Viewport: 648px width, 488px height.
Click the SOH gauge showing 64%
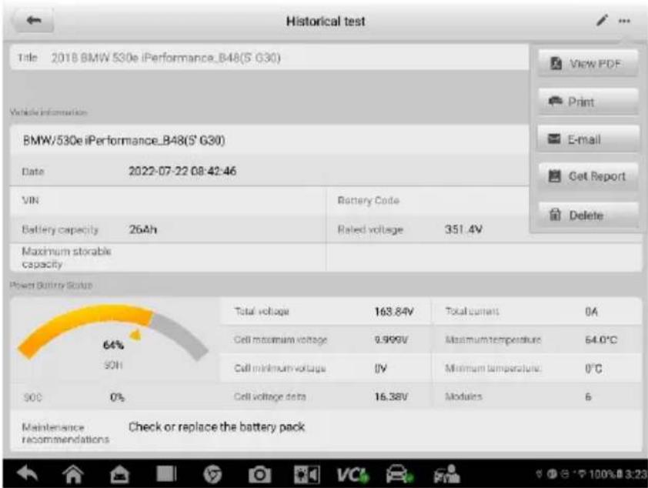(x=112, y=339)
